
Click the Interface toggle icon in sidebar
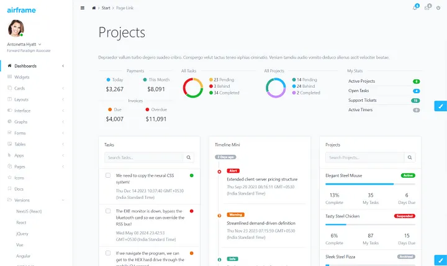click(x=9, y=111)
